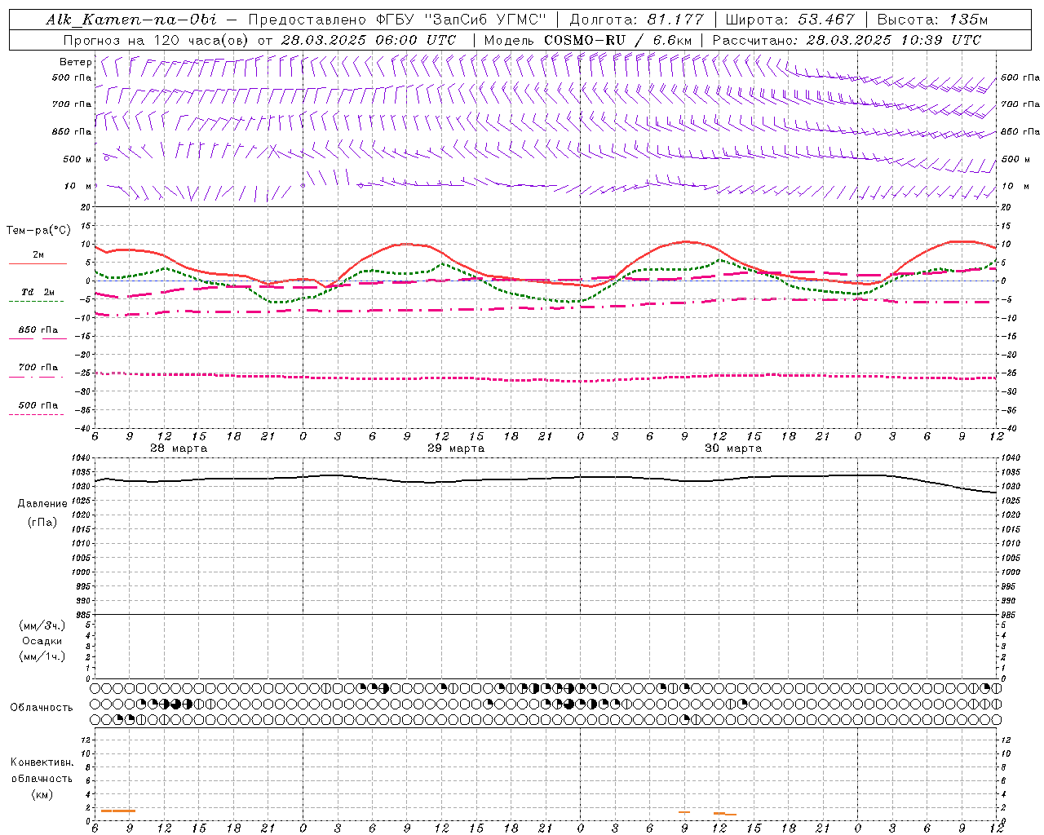This screenshot has height=835, width=1044.
Task: Click the line sample under the Td 2м legend
Action: coord(38,301)
